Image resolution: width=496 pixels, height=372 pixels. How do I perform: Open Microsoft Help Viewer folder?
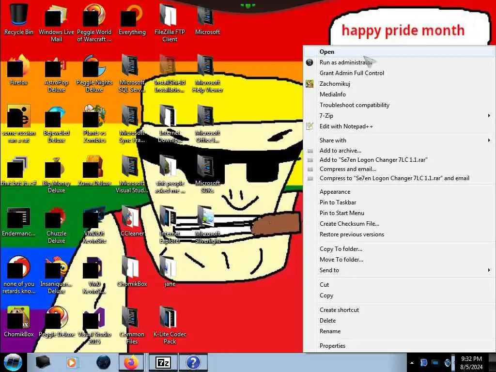click(207, 74)
